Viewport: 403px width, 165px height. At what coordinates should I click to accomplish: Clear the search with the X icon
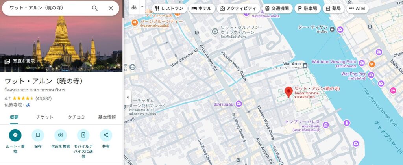[x=111, y=8]
